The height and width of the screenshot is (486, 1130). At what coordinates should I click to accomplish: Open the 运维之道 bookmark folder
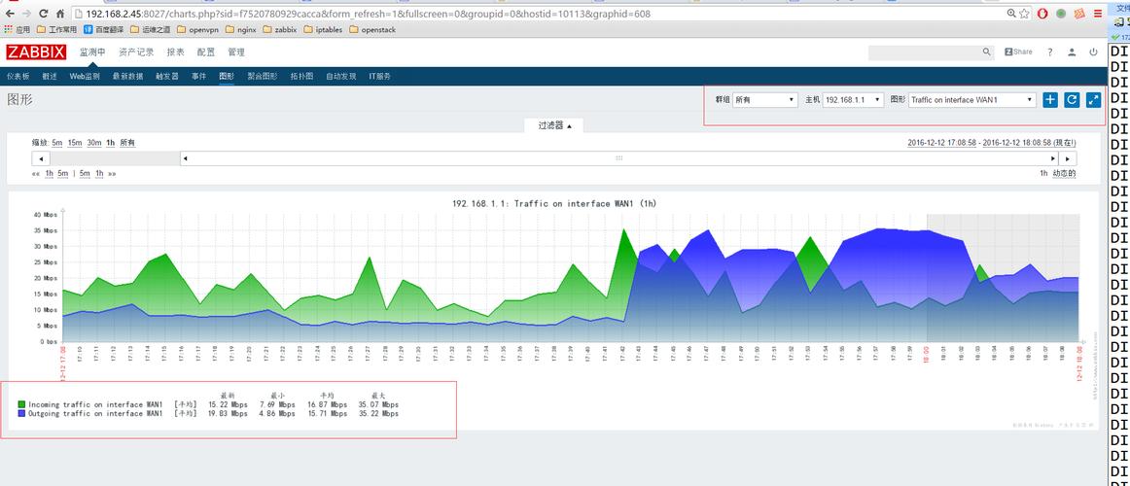[150, 30]
